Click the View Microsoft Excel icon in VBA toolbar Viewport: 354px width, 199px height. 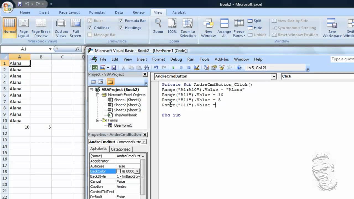pos(95,68)
